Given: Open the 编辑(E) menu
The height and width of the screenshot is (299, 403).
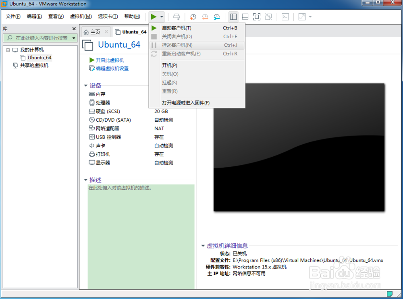Looking at the screenshot, I should [x=34, y=17].
